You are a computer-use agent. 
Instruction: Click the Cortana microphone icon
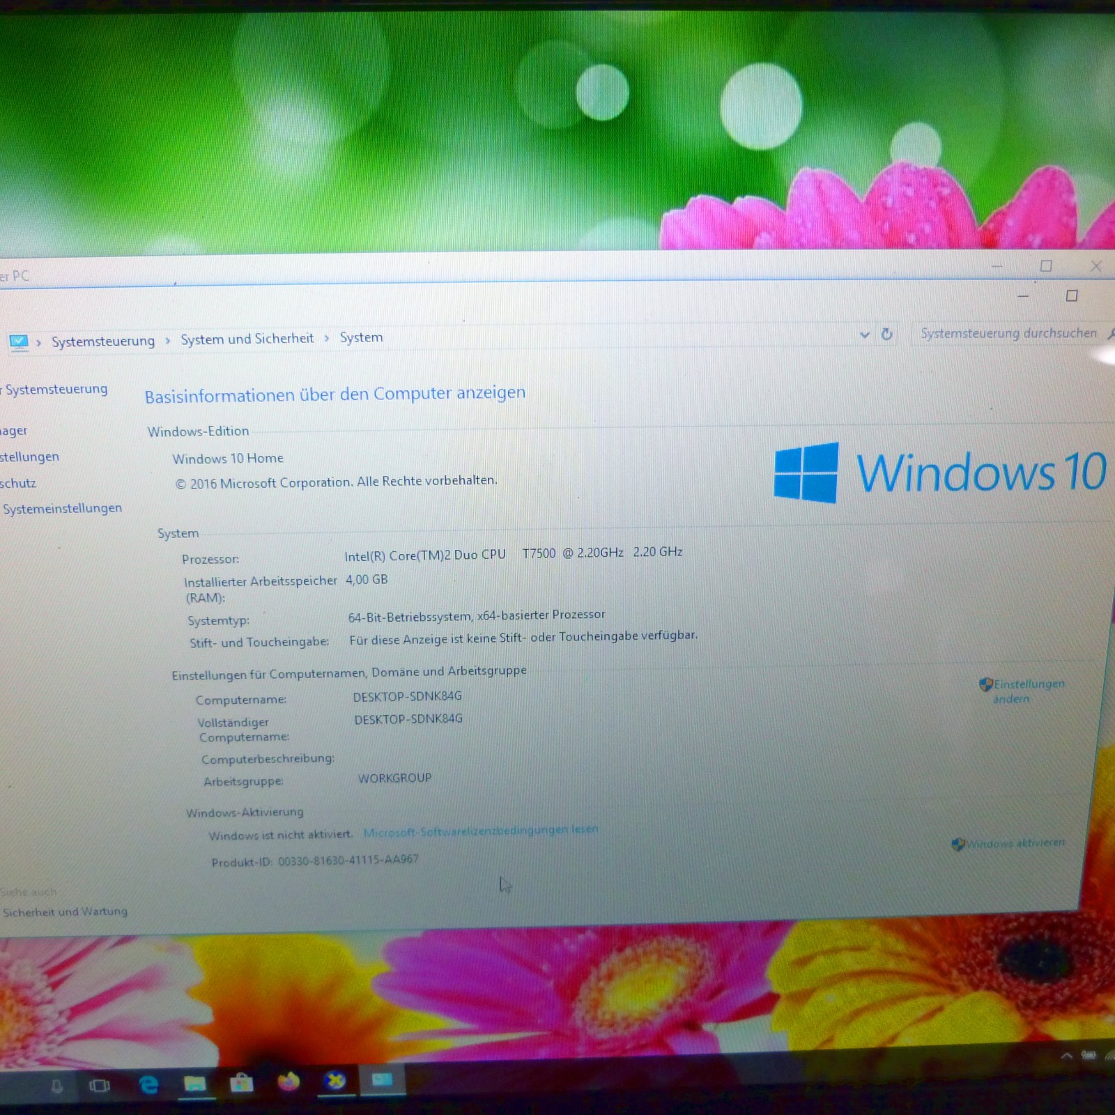(x=57, y=1086)
